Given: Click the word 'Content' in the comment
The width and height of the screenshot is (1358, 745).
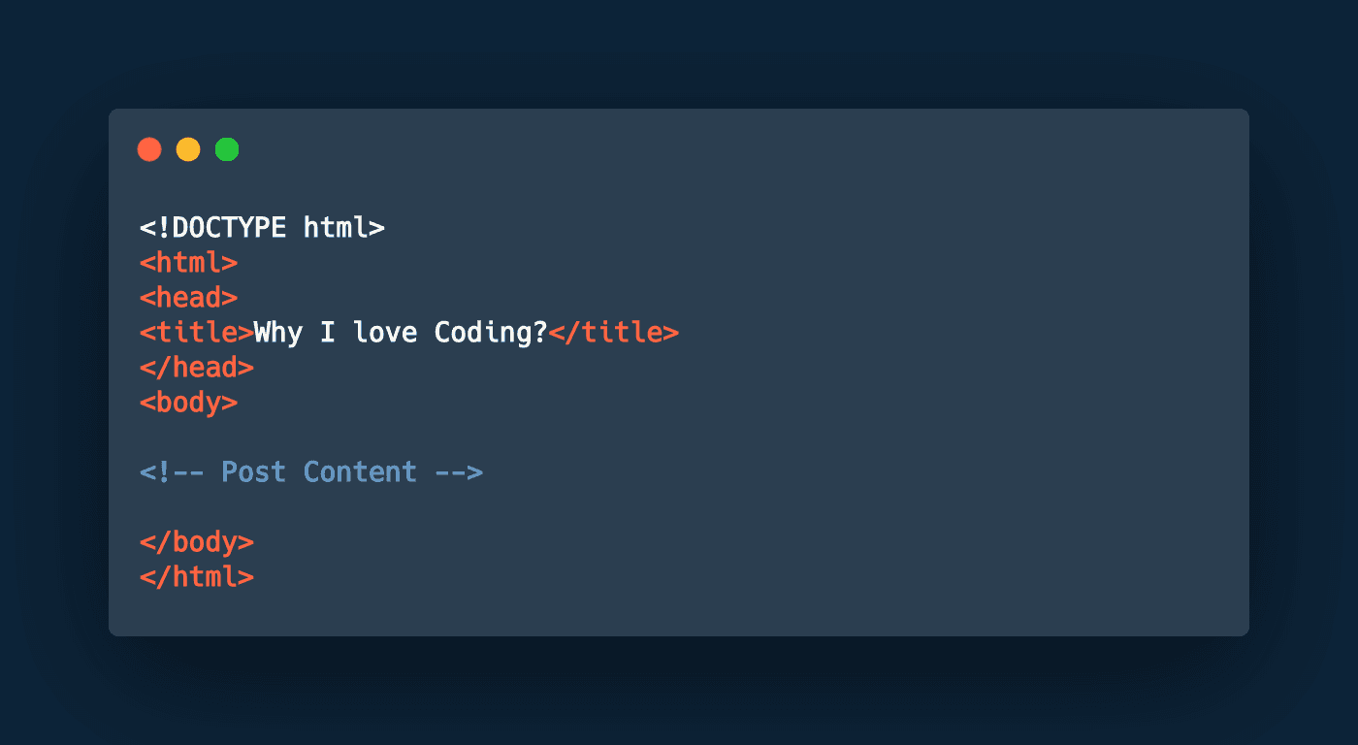Looking at the screenshot, I should (360, 472).
